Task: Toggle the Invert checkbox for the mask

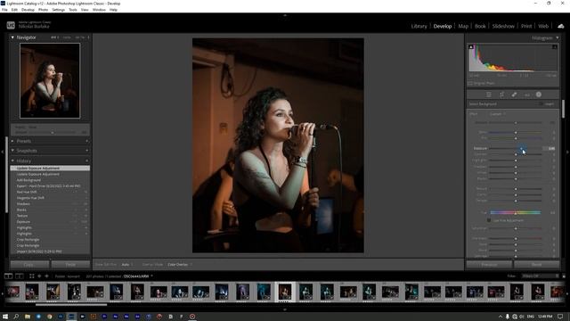Action: [541, 104]
